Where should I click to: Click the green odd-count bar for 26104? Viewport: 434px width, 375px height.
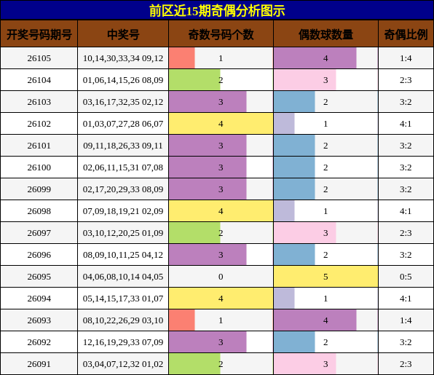(x=194, y=80)
